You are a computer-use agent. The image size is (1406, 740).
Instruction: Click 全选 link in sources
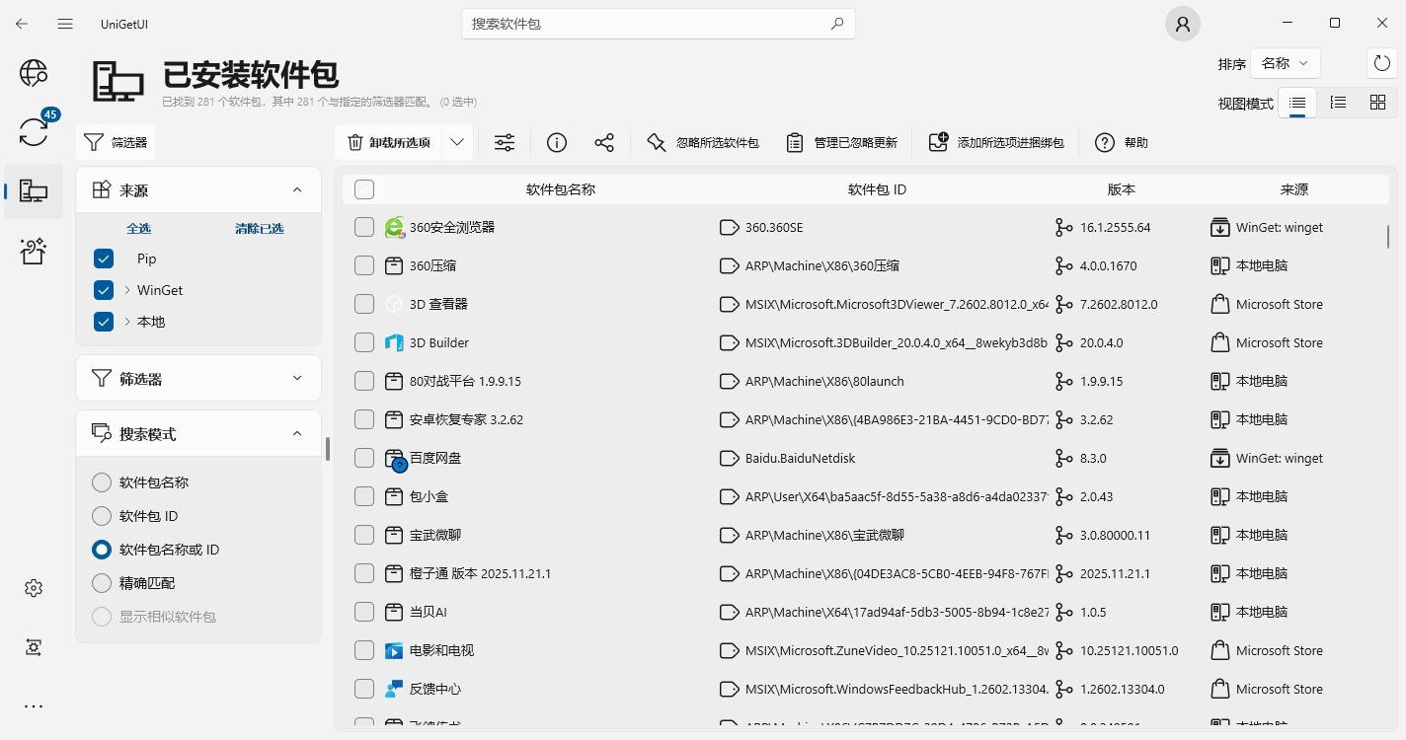(138, 228)
